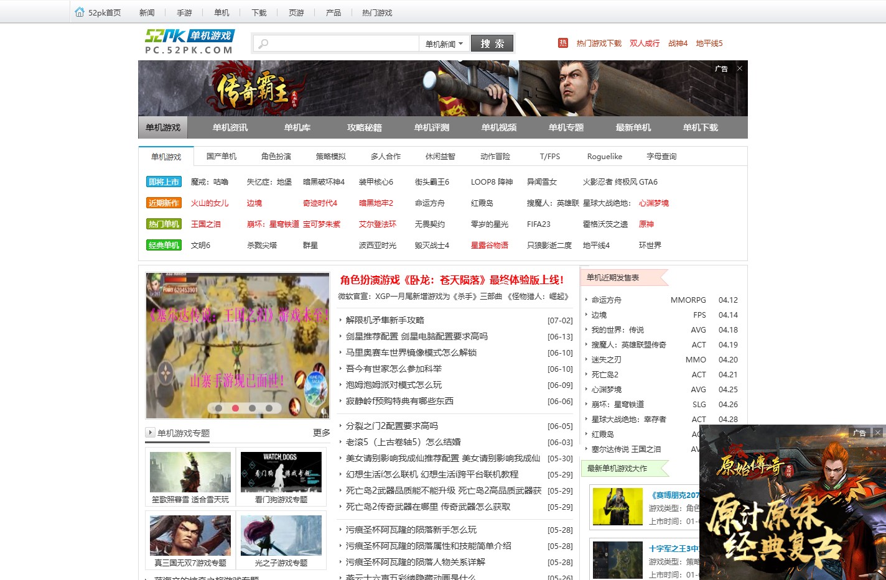Open 热门游戏 in the top navigation

point(377,12)
